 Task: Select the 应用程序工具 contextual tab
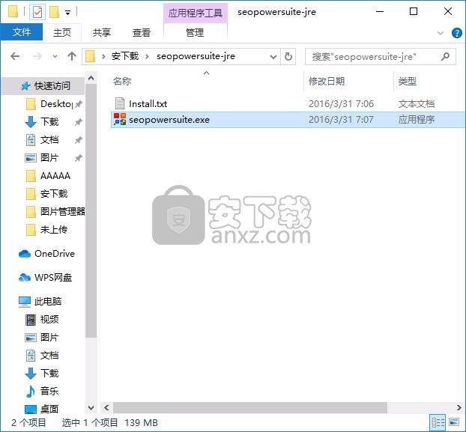pyautogui.click(x=196, y=13)
